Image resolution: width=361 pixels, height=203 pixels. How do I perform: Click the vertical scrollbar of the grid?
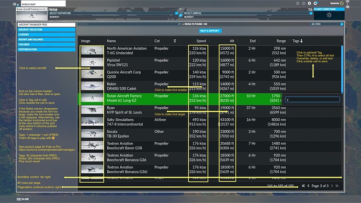[342, 69]
